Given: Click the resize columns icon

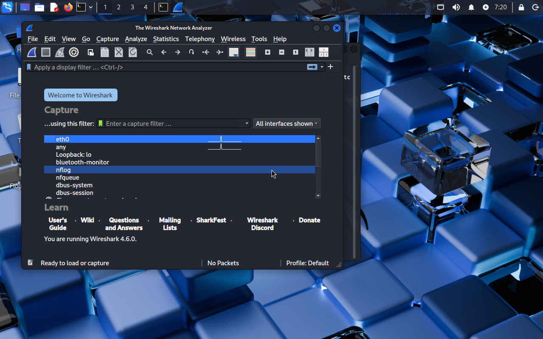Looking at the screenshot, I should point(310,52).
